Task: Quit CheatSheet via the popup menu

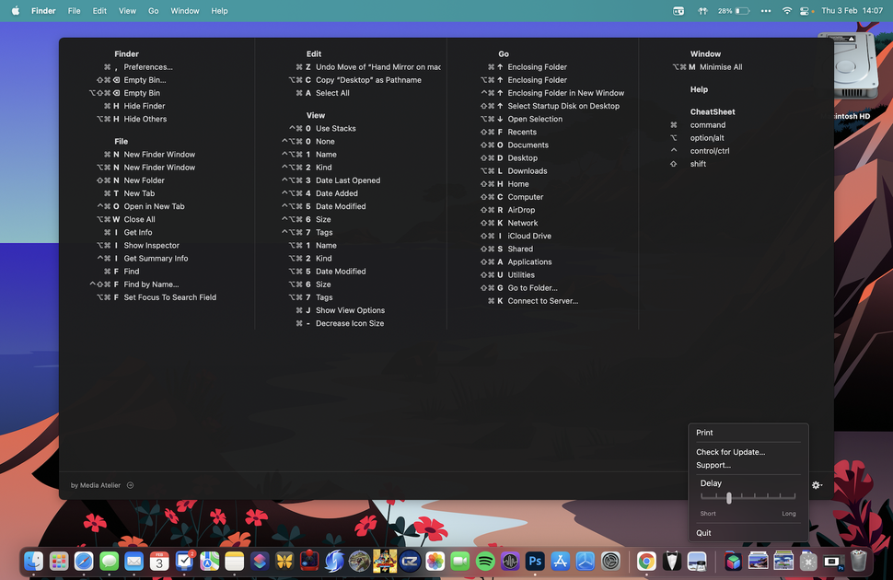Action: pos(703,532)
